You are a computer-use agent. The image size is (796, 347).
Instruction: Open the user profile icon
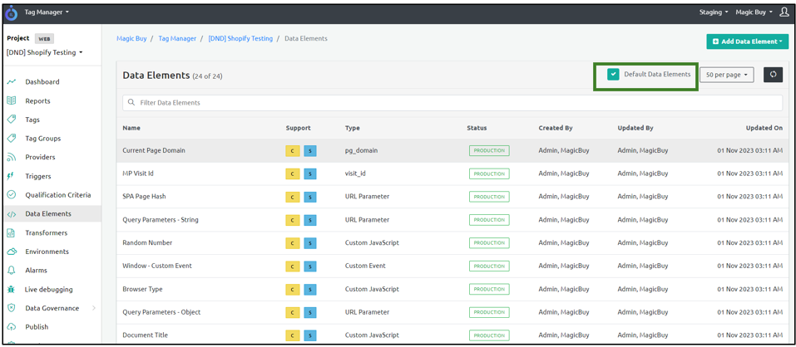point(784,12)
